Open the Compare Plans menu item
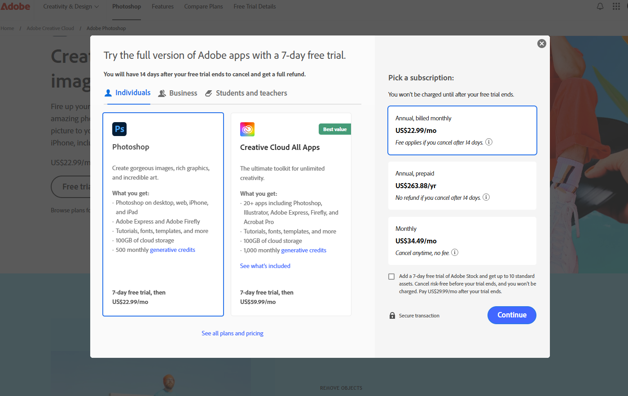Image resolution: width=628 pixels, height=396 pixels. click(x=203, y=6)
